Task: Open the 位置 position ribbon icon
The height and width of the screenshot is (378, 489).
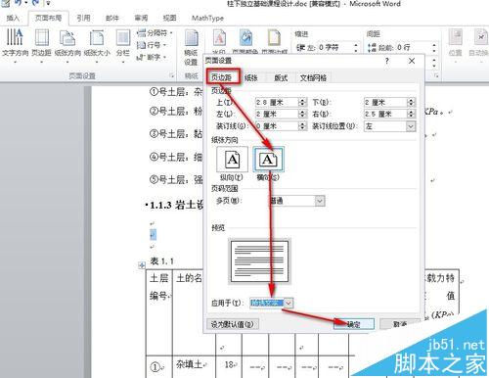Action: coord(455,42)
